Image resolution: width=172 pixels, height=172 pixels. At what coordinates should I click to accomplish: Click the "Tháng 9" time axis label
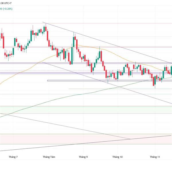(x=83, y=157)
